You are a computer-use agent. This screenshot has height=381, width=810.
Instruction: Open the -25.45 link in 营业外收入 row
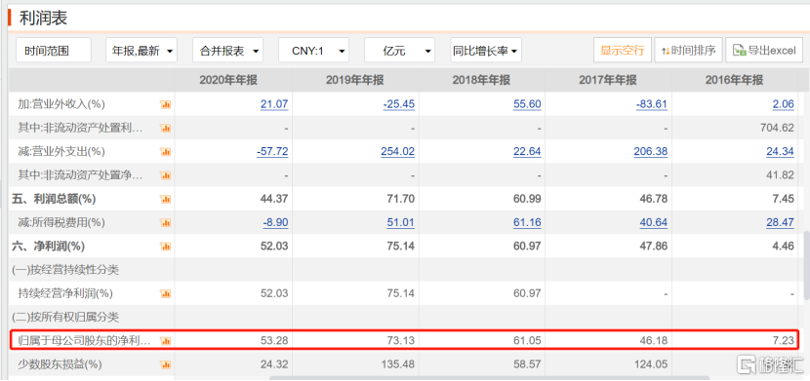[x=398, y=104]
